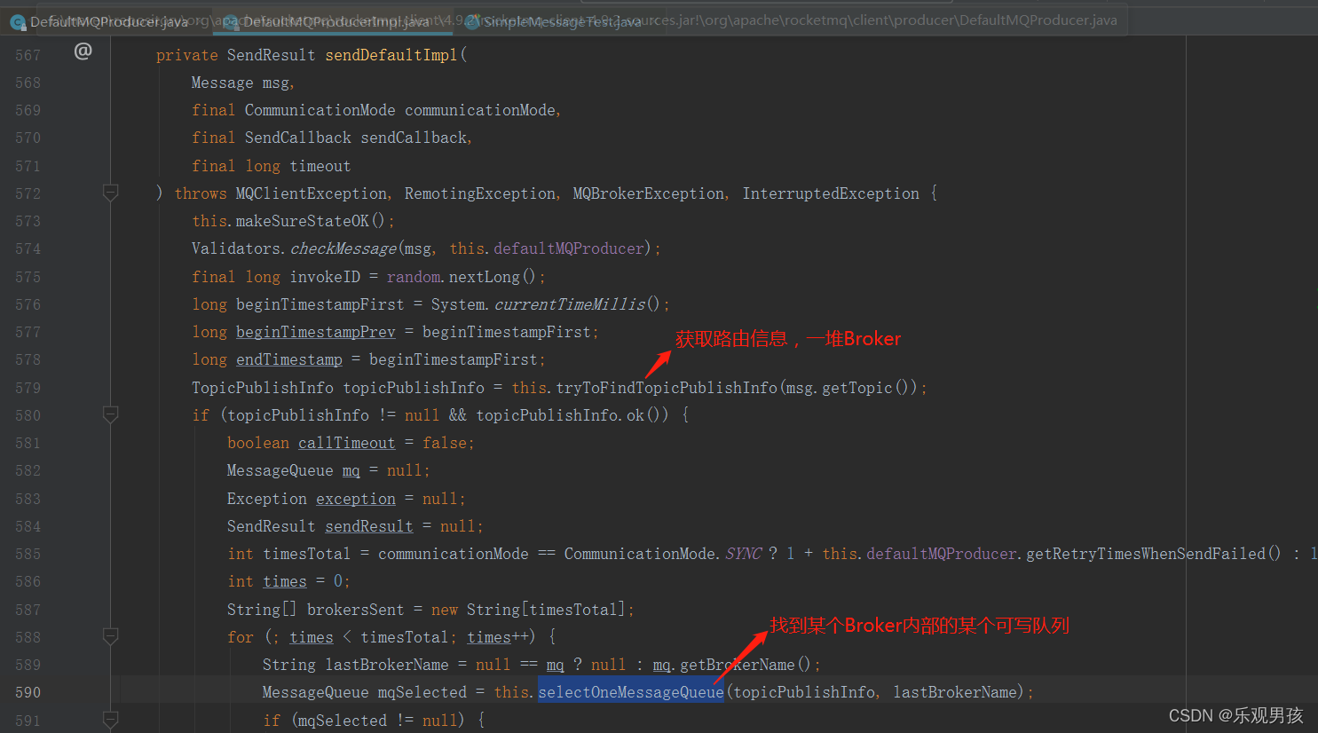The width and height of the screenshot is (1318, 733).
Task: Click the underlined endTimestamp variable
Action: point(289,359)
